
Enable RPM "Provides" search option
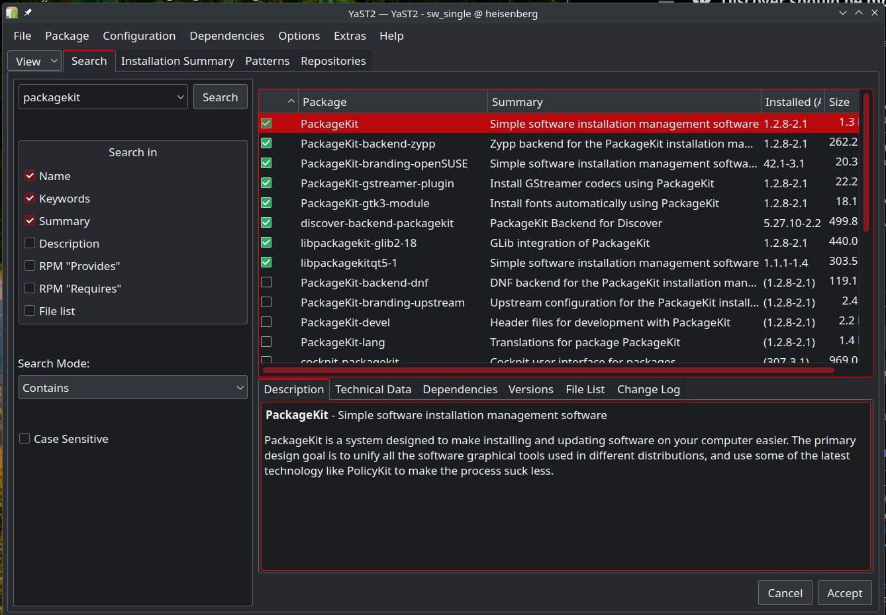tap(30, 266)
